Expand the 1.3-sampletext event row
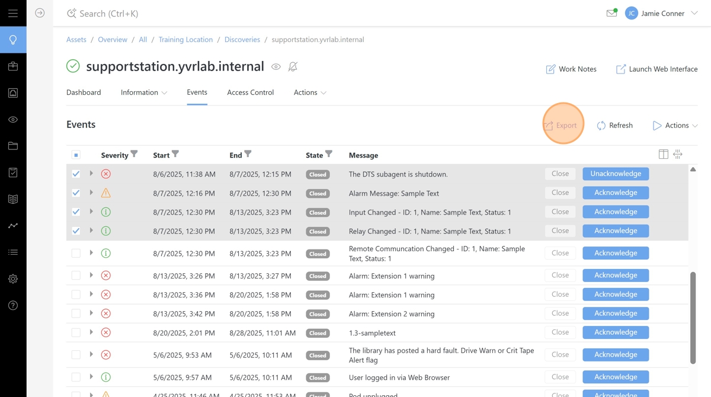 91,332
